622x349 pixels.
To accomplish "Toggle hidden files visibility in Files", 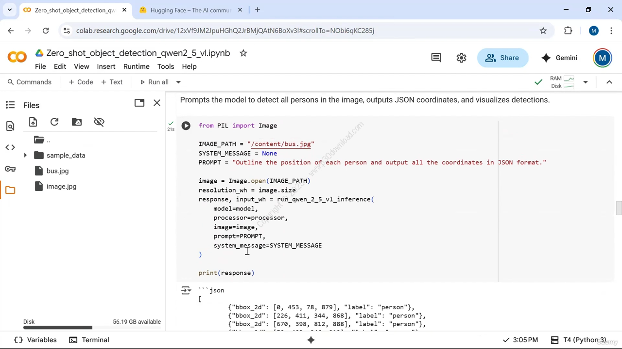I will coord(99,122).
